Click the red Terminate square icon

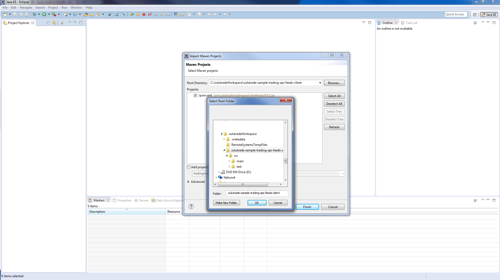[144, 15]
